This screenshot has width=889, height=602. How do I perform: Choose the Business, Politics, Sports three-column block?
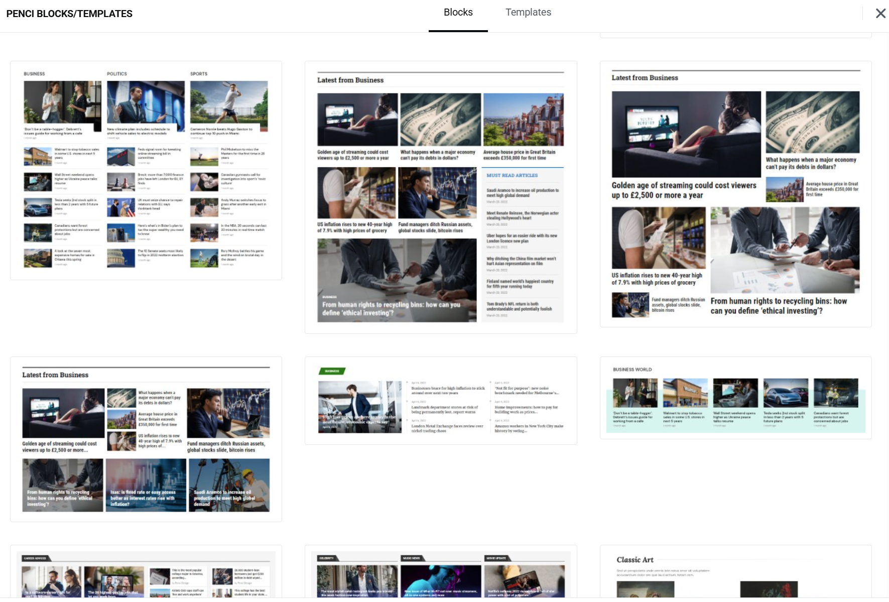pyautogui.click(x=146, y=170)
